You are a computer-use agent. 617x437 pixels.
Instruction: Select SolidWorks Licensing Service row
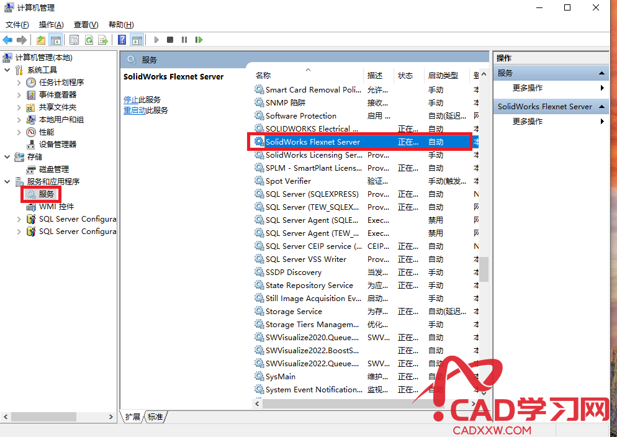coord(366,155)
